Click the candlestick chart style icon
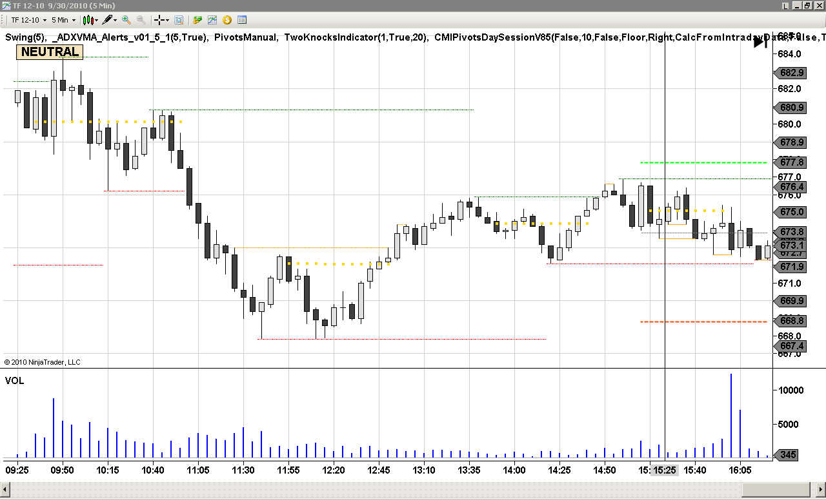The width and height of the screenshot is (826, 500). 88,20
